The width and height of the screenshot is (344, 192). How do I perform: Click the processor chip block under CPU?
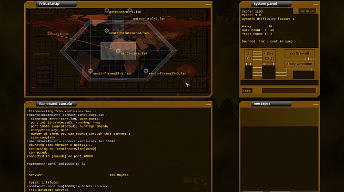tap(269, 72)
